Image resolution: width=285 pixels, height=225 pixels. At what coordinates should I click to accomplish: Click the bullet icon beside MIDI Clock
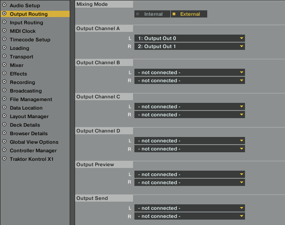coord(4,31)
